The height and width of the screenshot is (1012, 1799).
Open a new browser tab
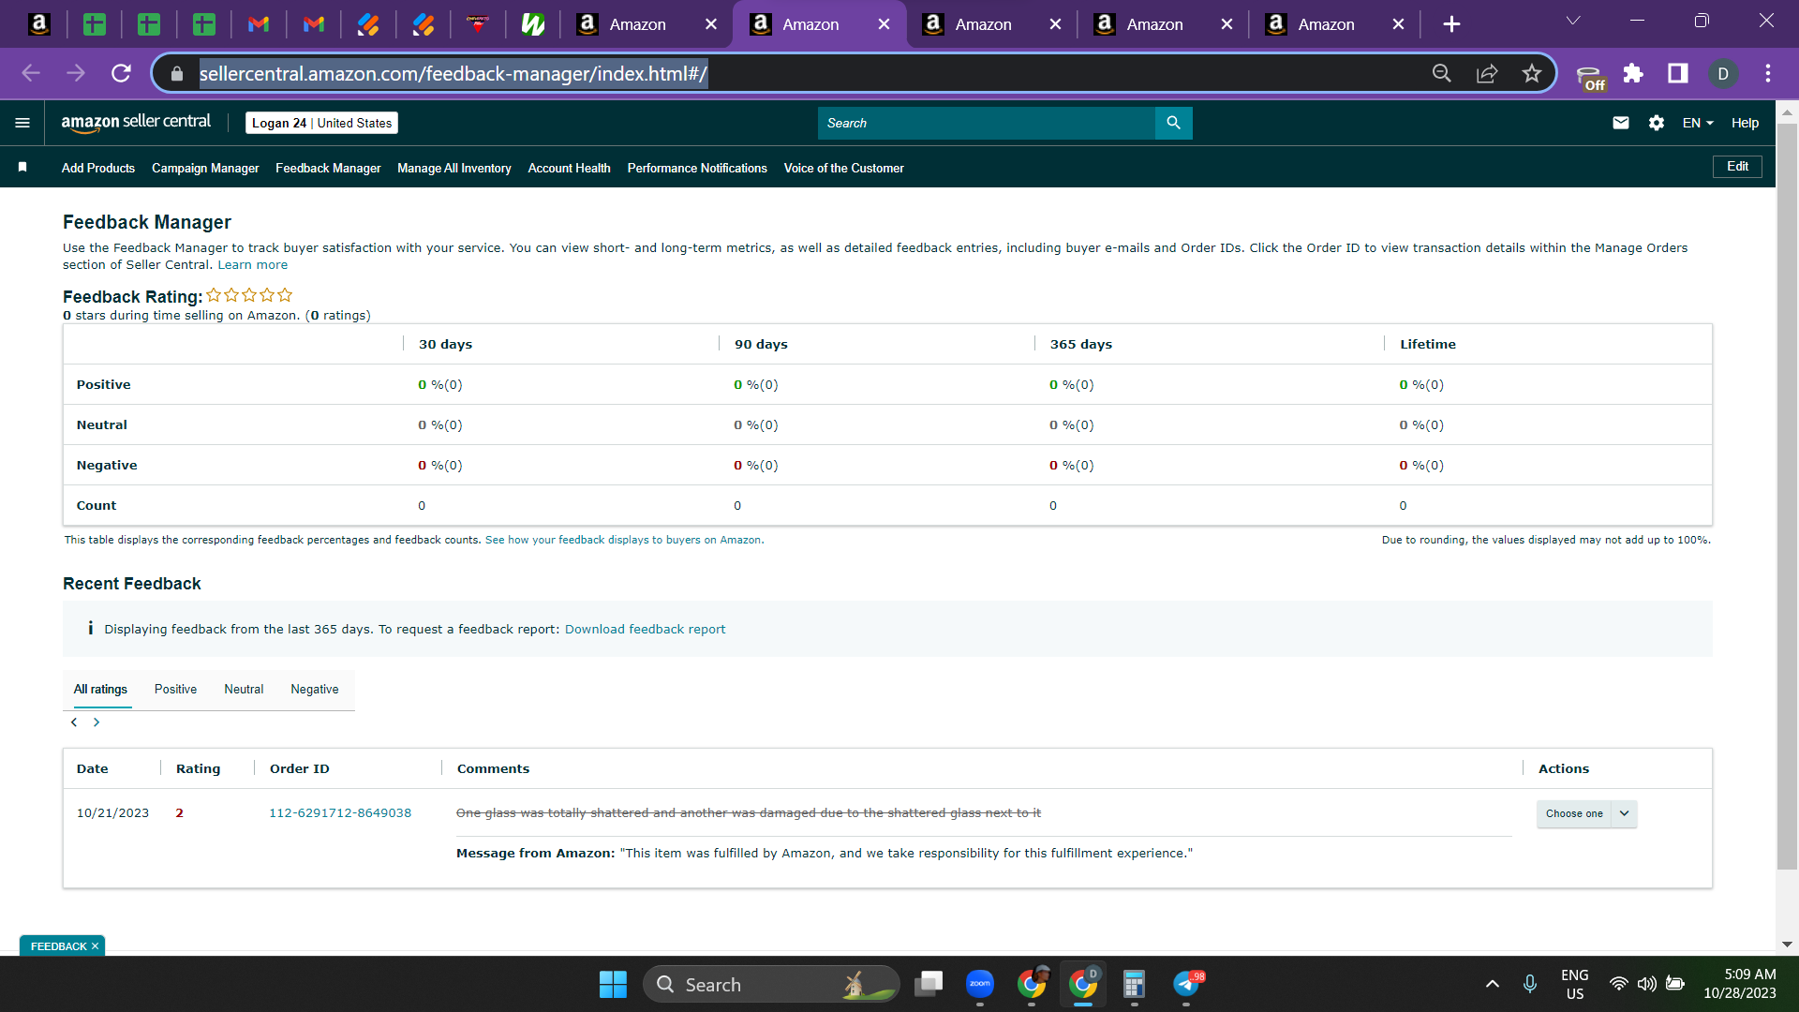[1451, 24]
